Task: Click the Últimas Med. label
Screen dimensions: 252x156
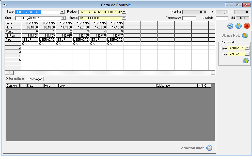Action: pos(231,36)
